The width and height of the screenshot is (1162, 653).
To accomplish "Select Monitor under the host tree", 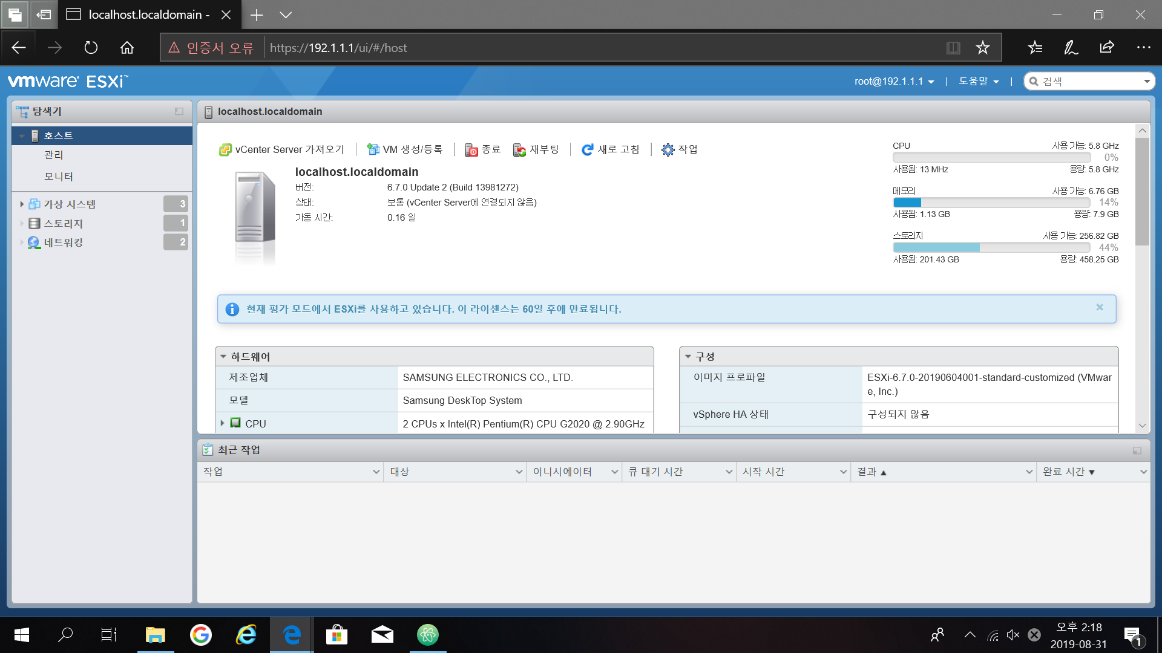I will pyautogui.click(x=58, y=177).
